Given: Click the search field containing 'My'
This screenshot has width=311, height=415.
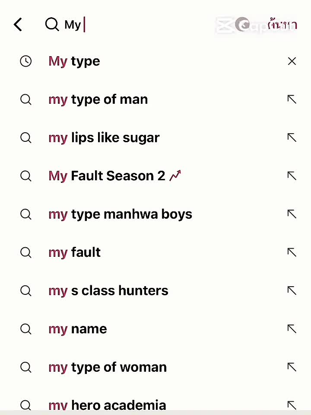Looking at the screenshot, I should coord(130,25).
